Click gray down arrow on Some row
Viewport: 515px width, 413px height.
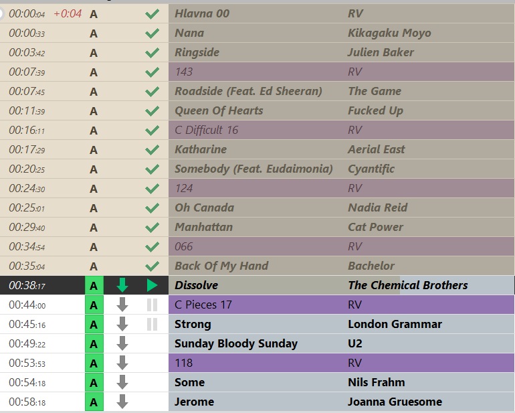[x=122, y=382]
